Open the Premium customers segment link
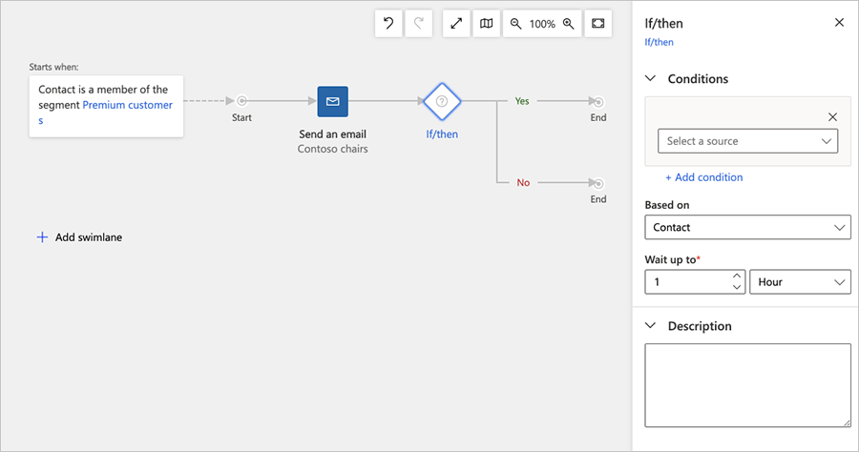This screenshot has height=452, width=859. pos(127,106)
